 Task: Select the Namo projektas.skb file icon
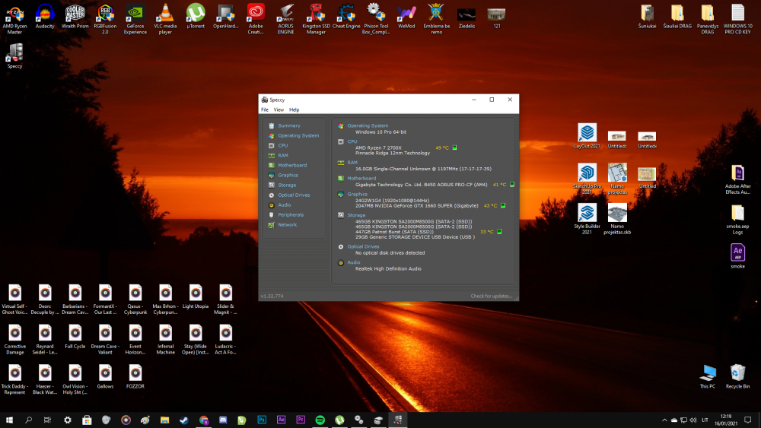tap(617, 219)
